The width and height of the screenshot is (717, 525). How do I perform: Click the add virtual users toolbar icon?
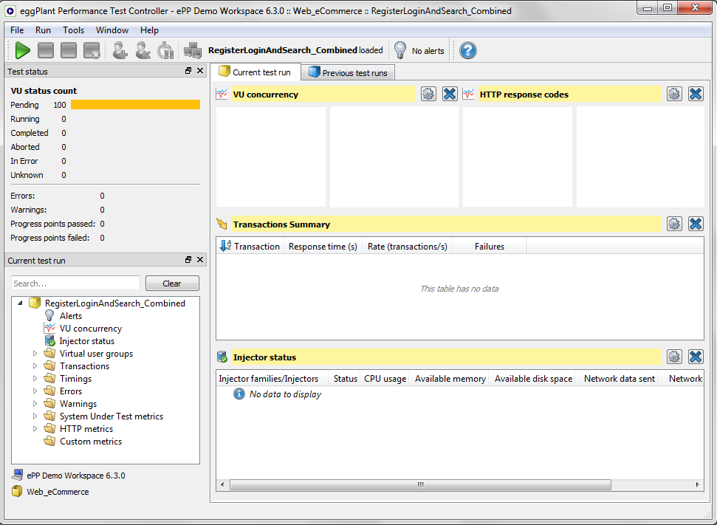tap(119, 50)
